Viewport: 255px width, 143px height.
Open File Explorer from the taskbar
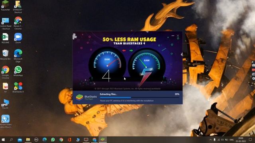click(x=28, y=139)
